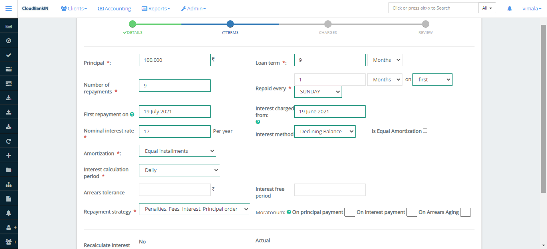Open the Amortization dropdown
547x249 pixels.
click(x=177, y=151)
